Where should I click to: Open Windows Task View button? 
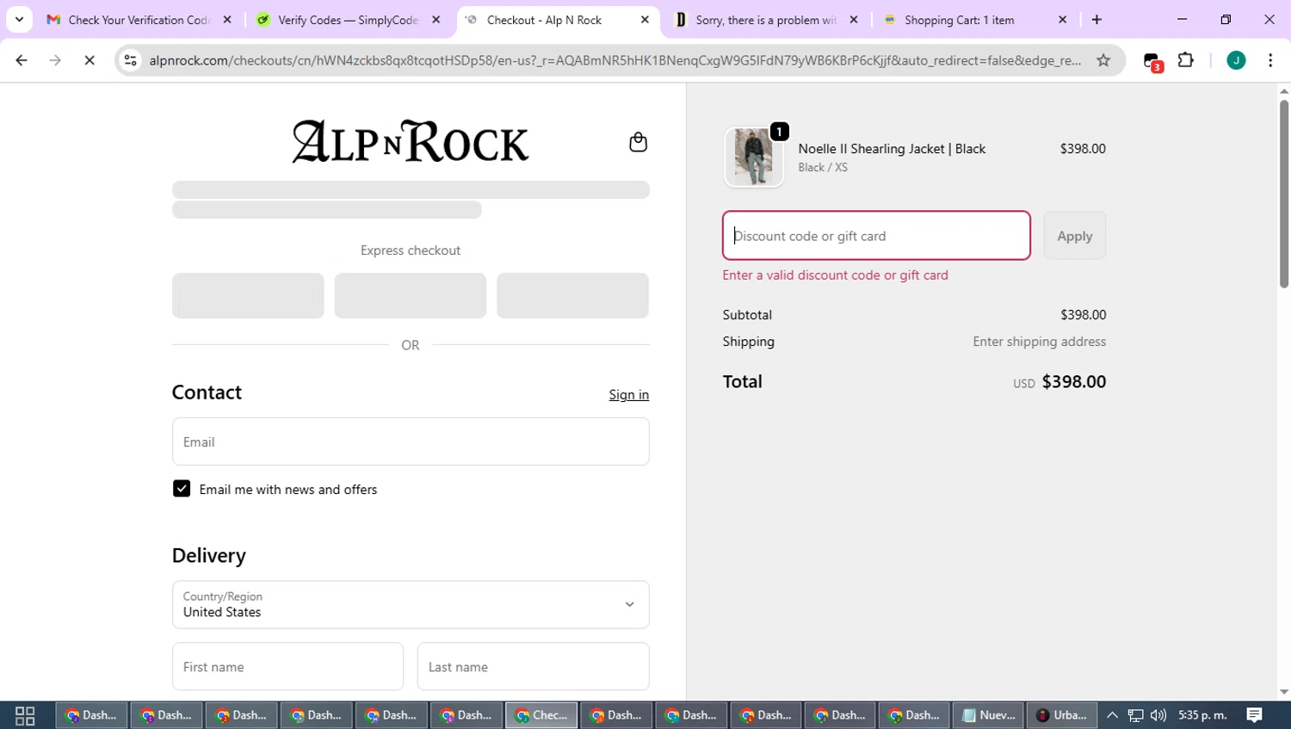[25, 715]
